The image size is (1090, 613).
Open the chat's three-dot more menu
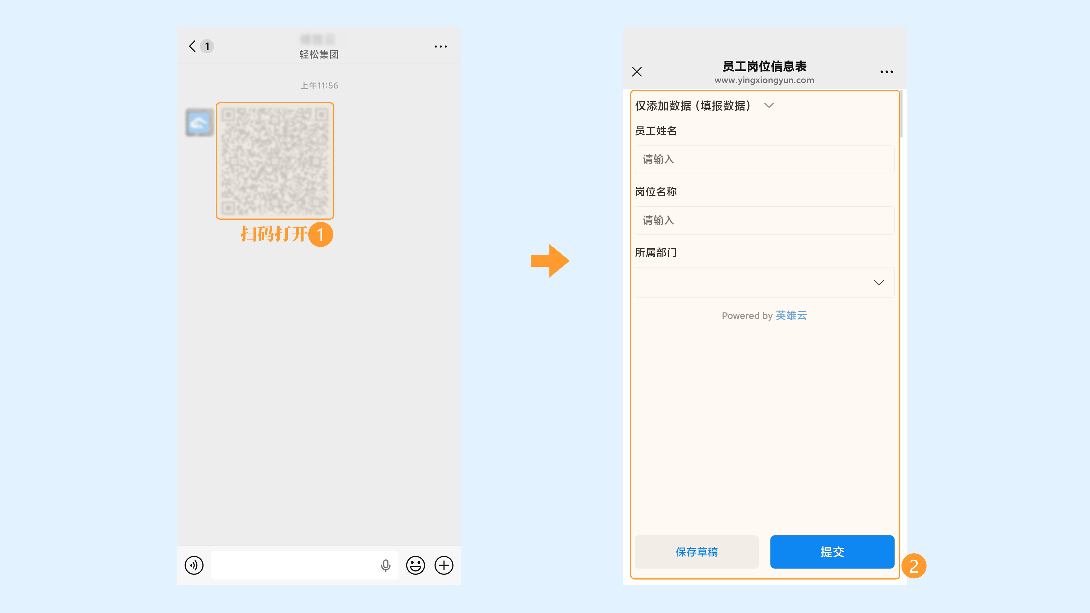pos(441,47)
